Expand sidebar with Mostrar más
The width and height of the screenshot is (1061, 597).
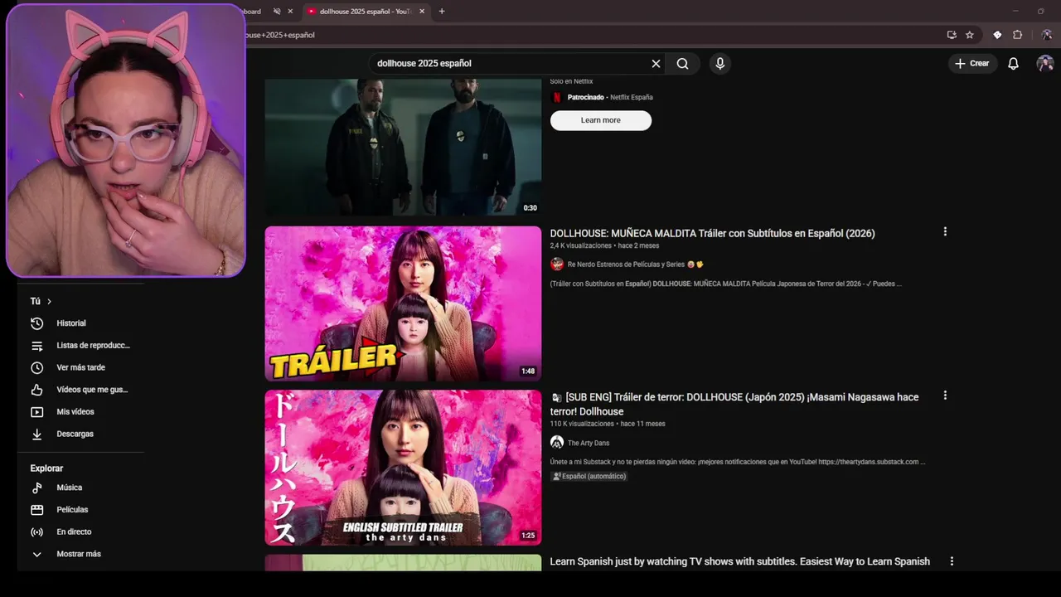(80, 555)
